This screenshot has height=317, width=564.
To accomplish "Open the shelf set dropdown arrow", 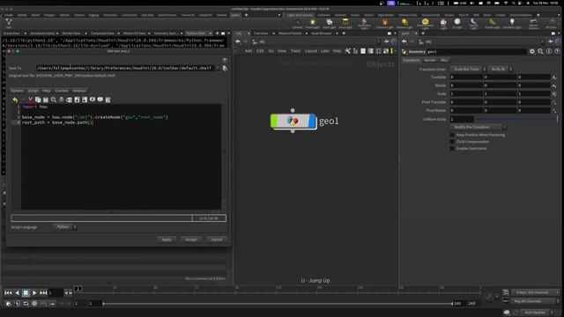I will [279, 15].
